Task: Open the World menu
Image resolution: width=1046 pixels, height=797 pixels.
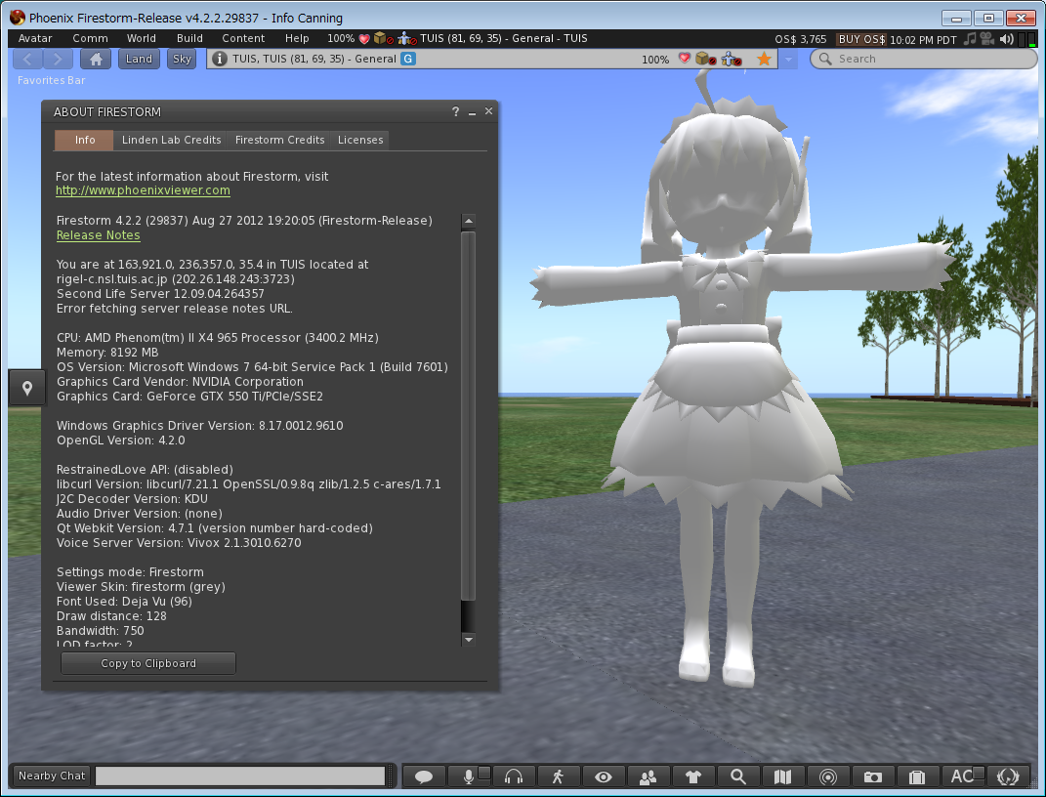Action: pyautogui.click(x=142, y=39)
